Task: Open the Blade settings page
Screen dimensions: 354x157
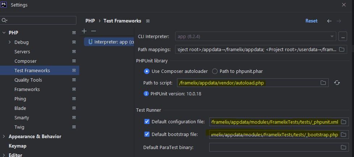Action: coord(20,108)
